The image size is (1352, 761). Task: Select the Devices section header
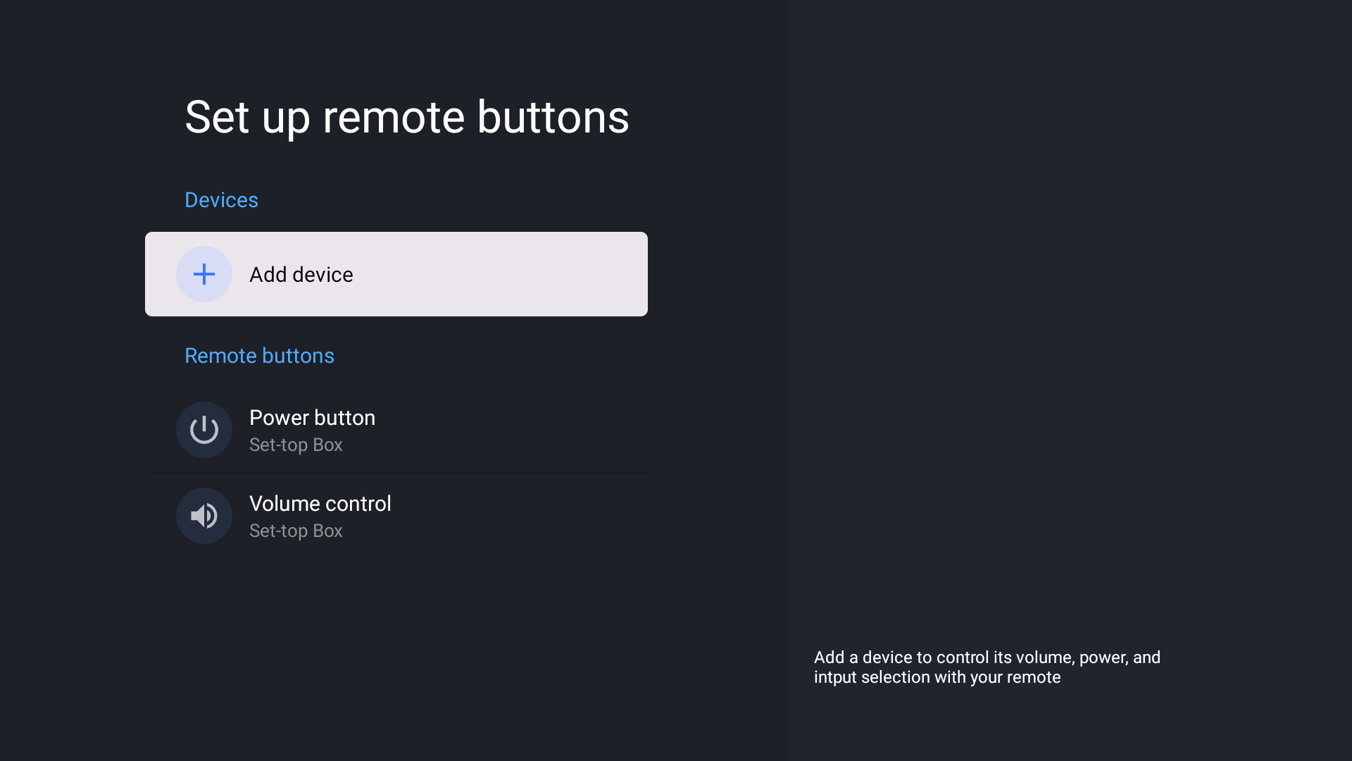pos(221,200)
